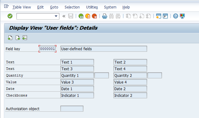Collapse command field with double chevron
Screen dimensions: 199x118
64,16
